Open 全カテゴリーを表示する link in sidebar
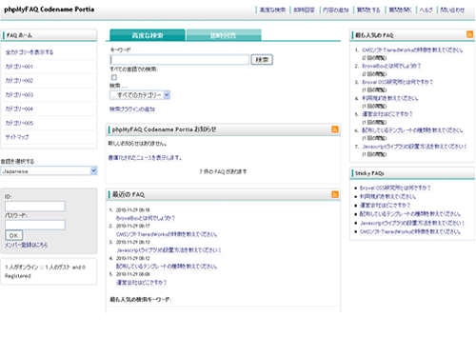Image resolution: width=476 pixels, height=357 pixels. pos(30,52)
